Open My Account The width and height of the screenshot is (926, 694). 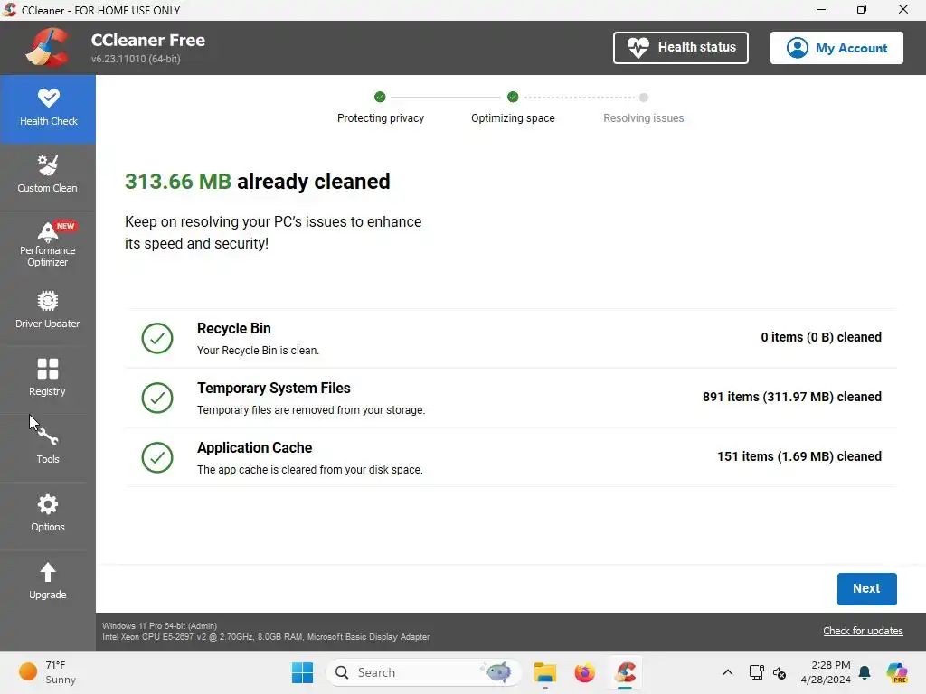pos(836,48)
